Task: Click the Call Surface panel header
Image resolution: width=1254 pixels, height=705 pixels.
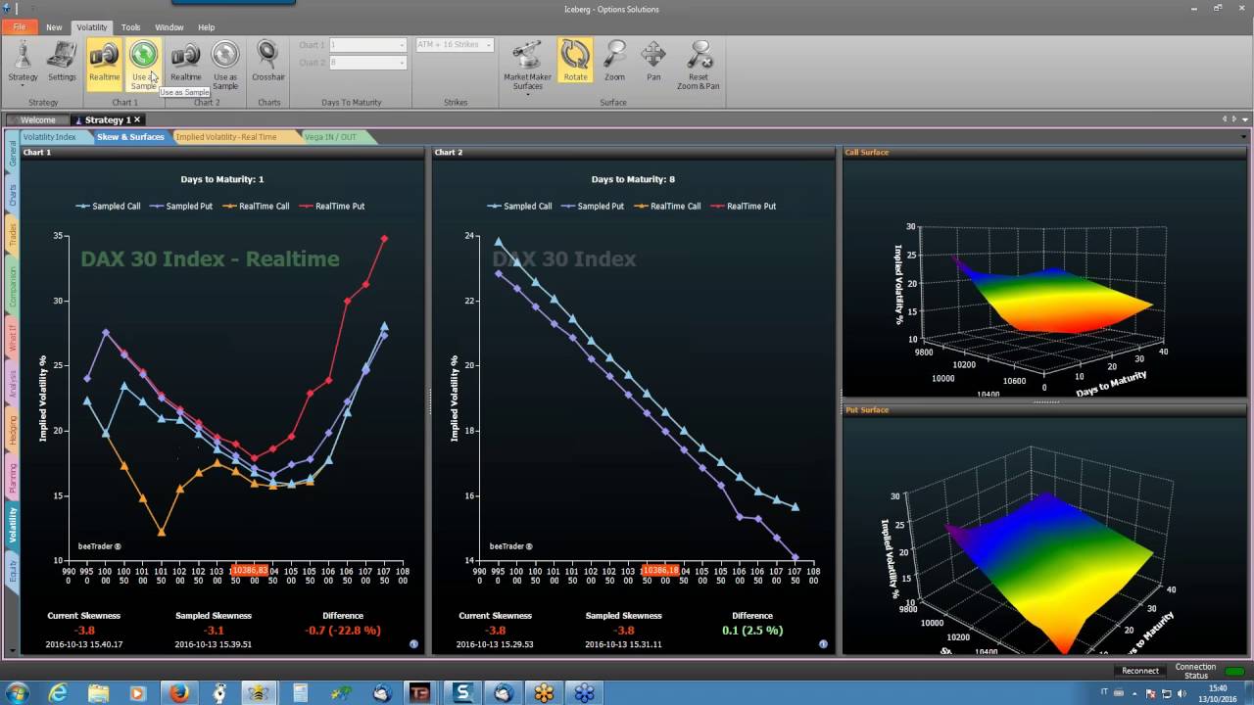Action: [1045, 153]
